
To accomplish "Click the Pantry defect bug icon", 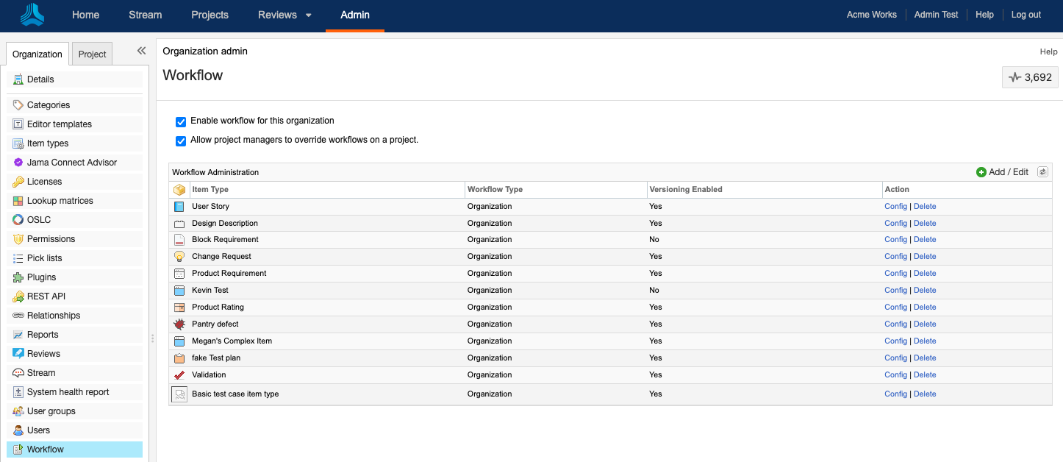I will coord(179,324).
